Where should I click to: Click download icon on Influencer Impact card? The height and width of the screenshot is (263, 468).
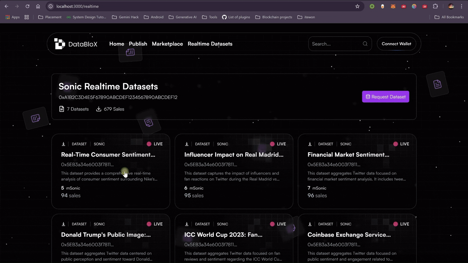[x=187, y=144]
